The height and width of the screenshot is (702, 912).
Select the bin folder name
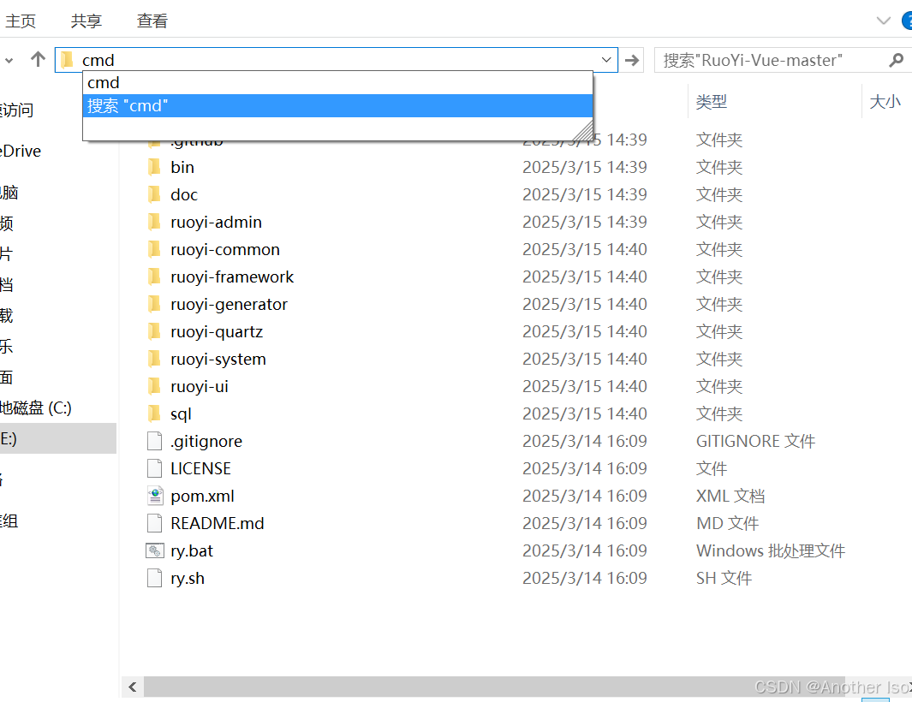point(182,168)
